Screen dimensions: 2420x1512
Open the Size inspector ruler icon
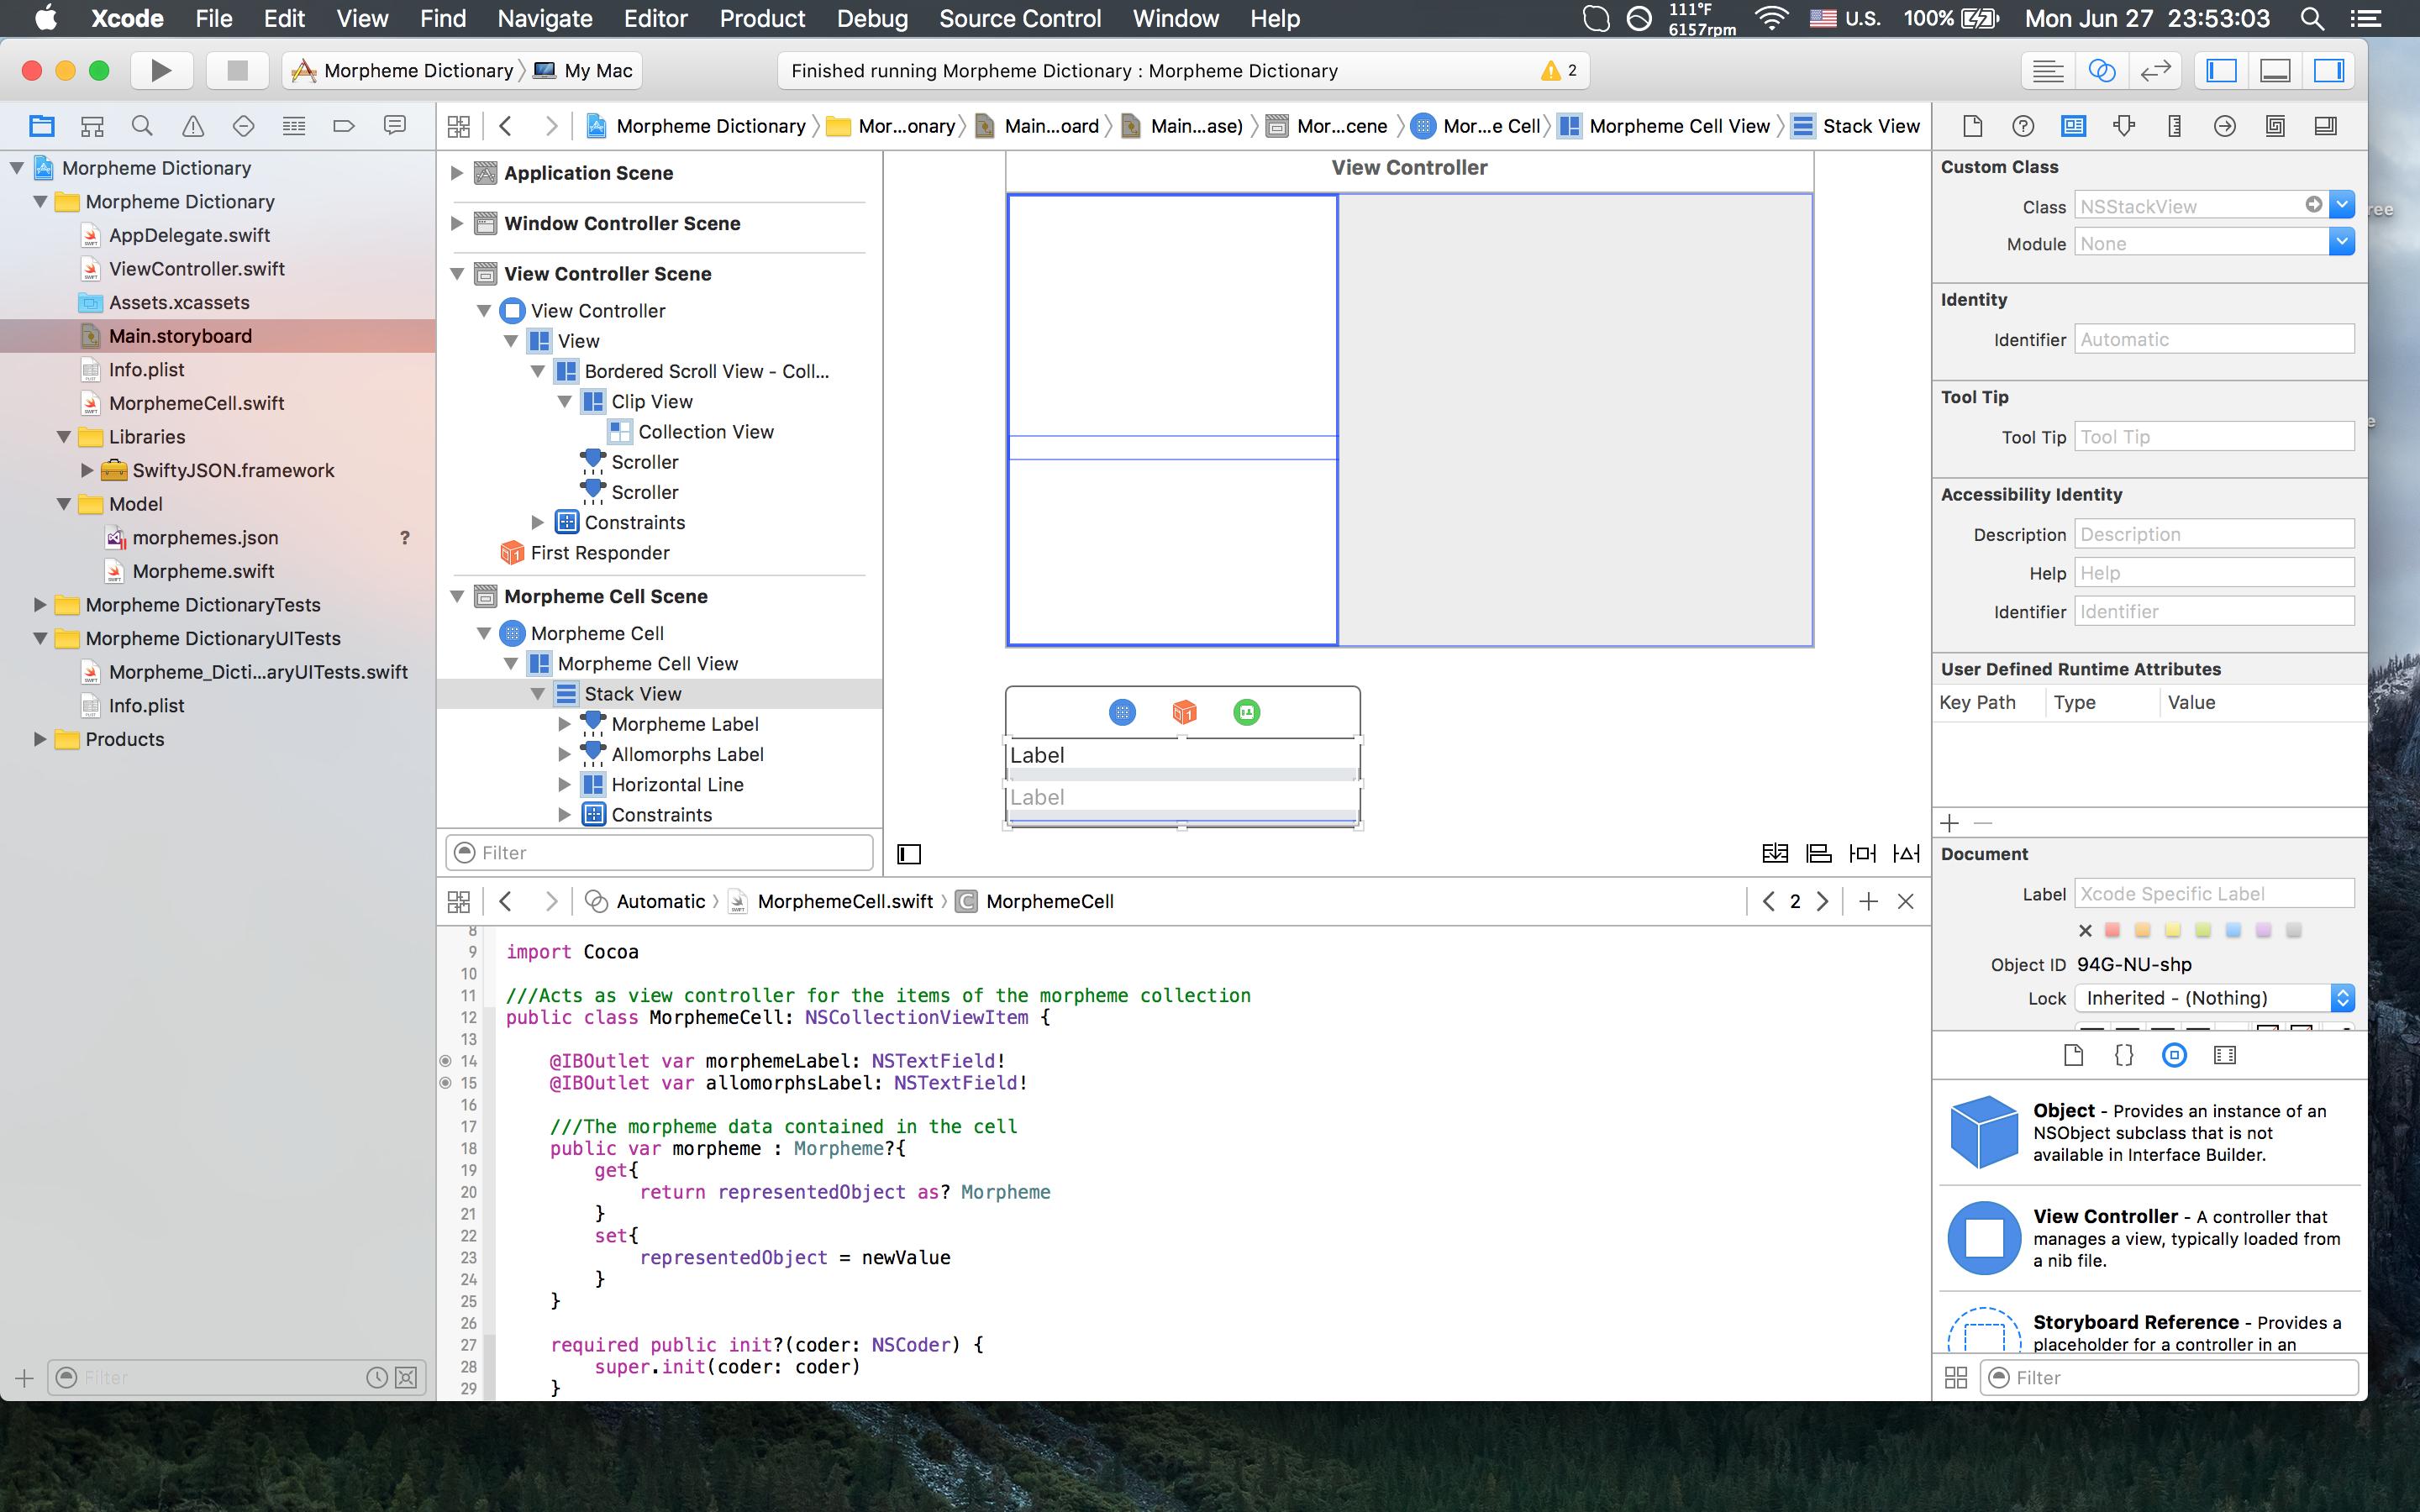point(2174,126)
